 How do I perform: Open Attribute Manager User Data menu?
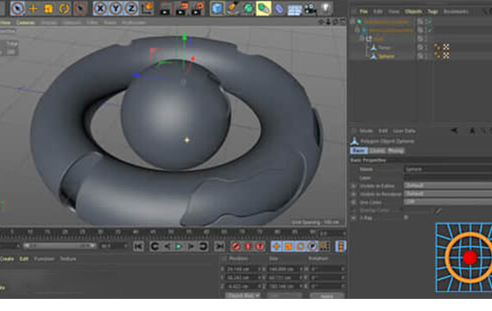pos(404,130)
